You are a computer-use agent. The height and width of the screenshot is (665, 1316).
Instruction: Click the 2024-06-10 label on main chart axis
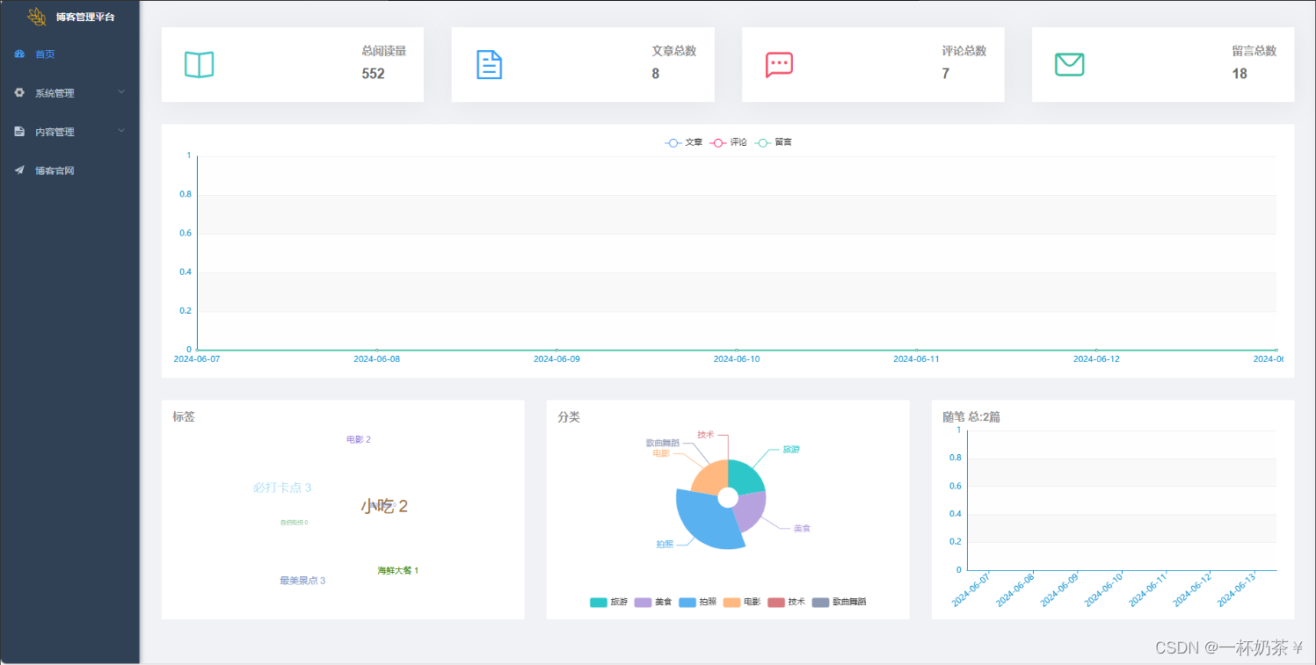tap(736, 358)
